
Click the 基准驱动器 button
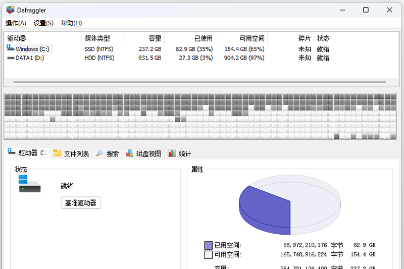coord(81,203)
